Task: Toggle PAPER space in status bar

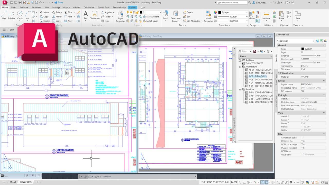Action: [234, 182]
